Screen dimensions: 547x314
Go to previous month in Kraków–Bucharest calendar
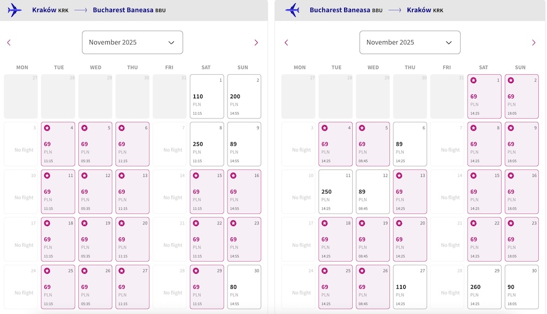pos(9,43)
